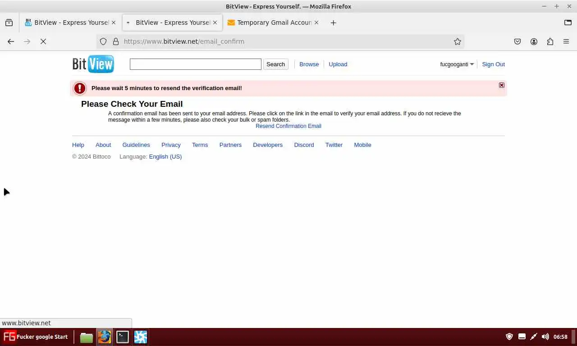577x346 pixels.
Task: Click the padlock site info icon
Action: pos(116,41)
